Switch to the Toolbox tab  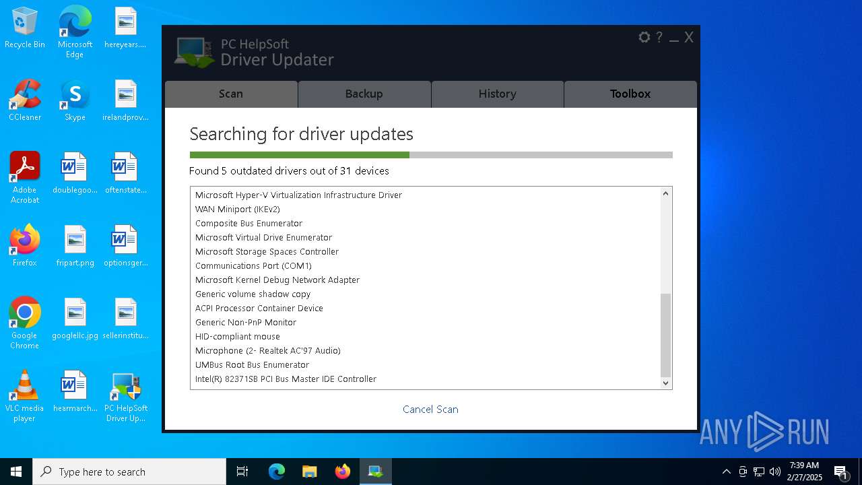pyautogui.click(x=630, y=94)
